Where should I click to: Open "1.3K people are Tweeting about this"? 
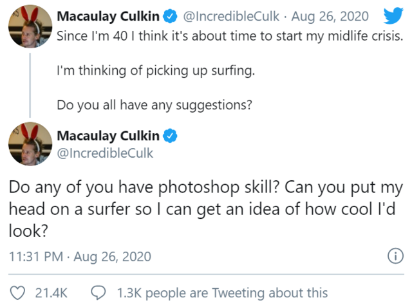click(222, 293)
